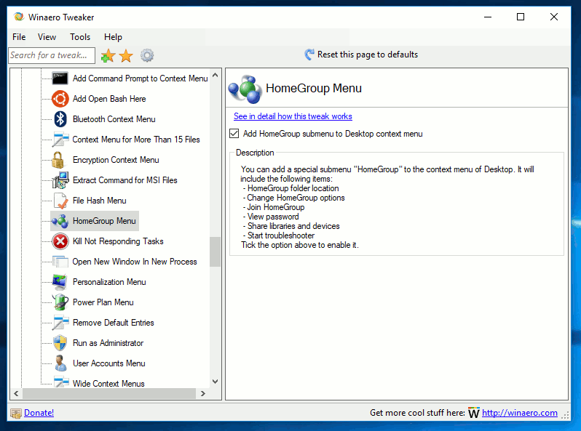
Task: Click the Power Plan Menu icon
Action: tap(60, 302)
